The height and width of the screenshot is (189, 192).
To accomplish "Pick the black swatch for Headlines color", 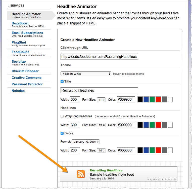I will (140, 125).
